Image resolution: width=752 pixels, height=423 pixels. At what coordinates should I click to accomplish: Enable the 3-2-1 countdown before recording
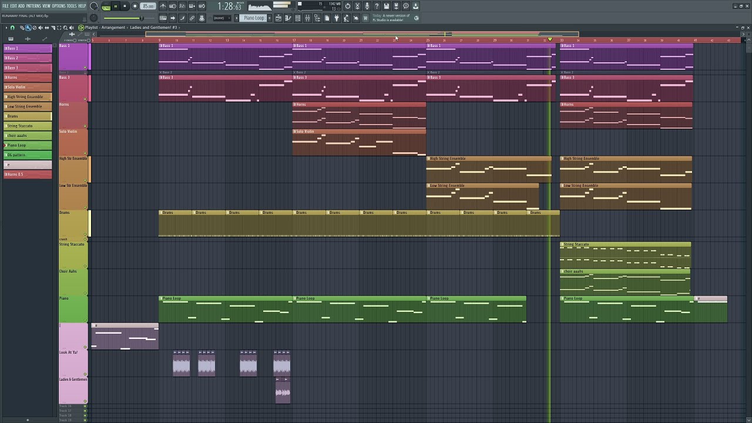182,6
